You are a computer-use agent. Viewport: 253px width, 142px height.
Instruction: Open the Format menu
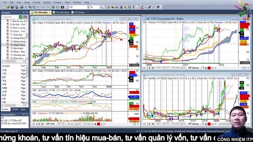36,2
